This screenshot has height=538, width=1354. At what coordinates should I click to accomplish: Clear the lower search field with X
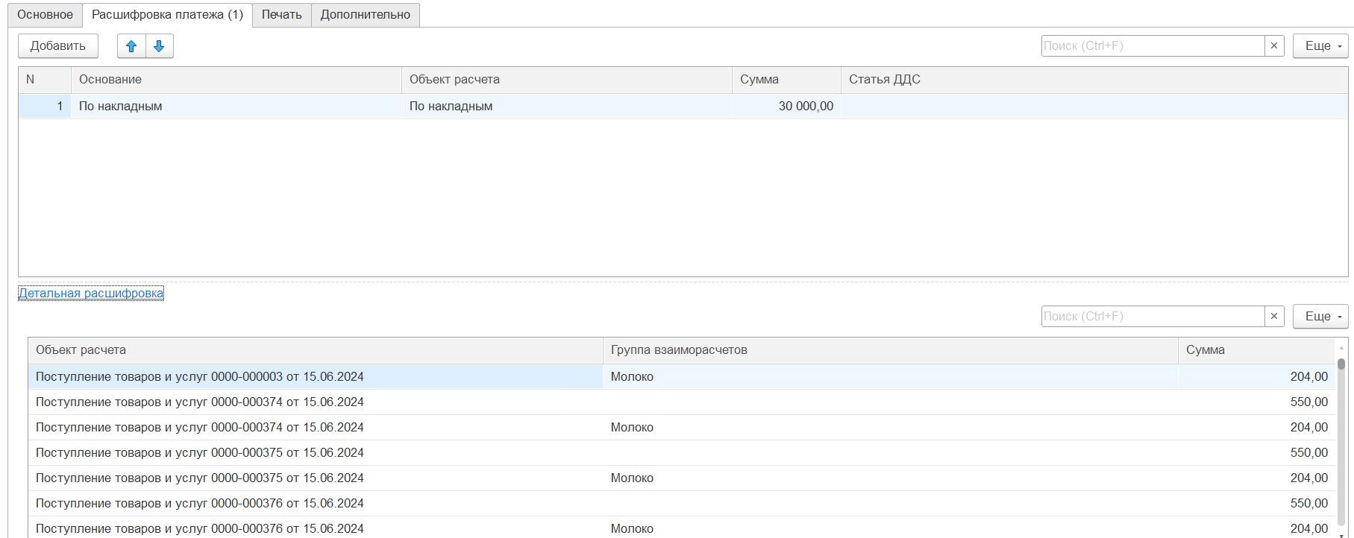pos(1274,317)
